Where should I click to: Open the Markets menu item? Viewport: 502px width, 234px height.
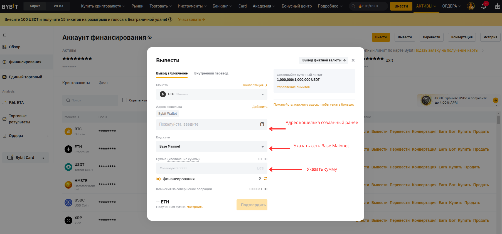coord(137,6)
